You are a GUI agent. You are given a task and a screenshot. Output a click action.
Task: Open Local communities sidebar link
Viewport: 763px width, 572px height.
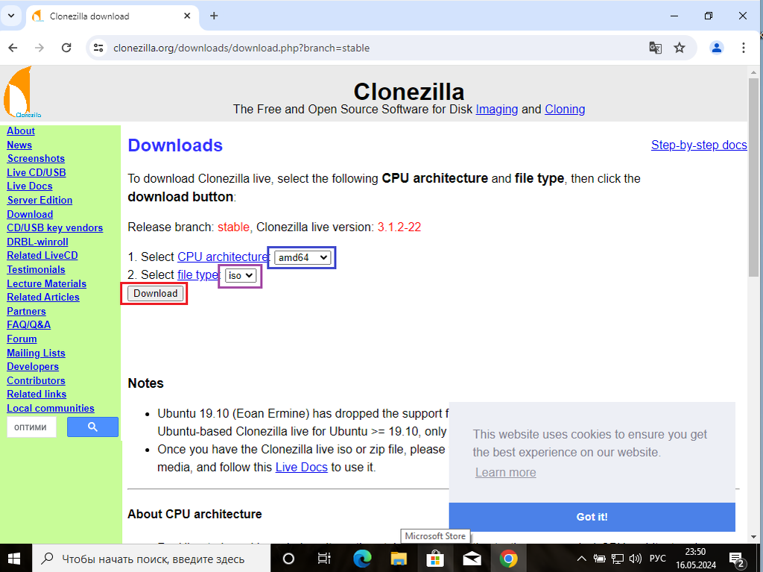pyautogui.click(x=51, y=408)
